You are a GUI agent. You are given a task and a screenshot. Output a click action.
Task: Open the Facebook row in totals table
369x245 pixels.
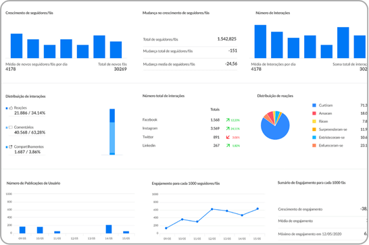coord(191,120)
